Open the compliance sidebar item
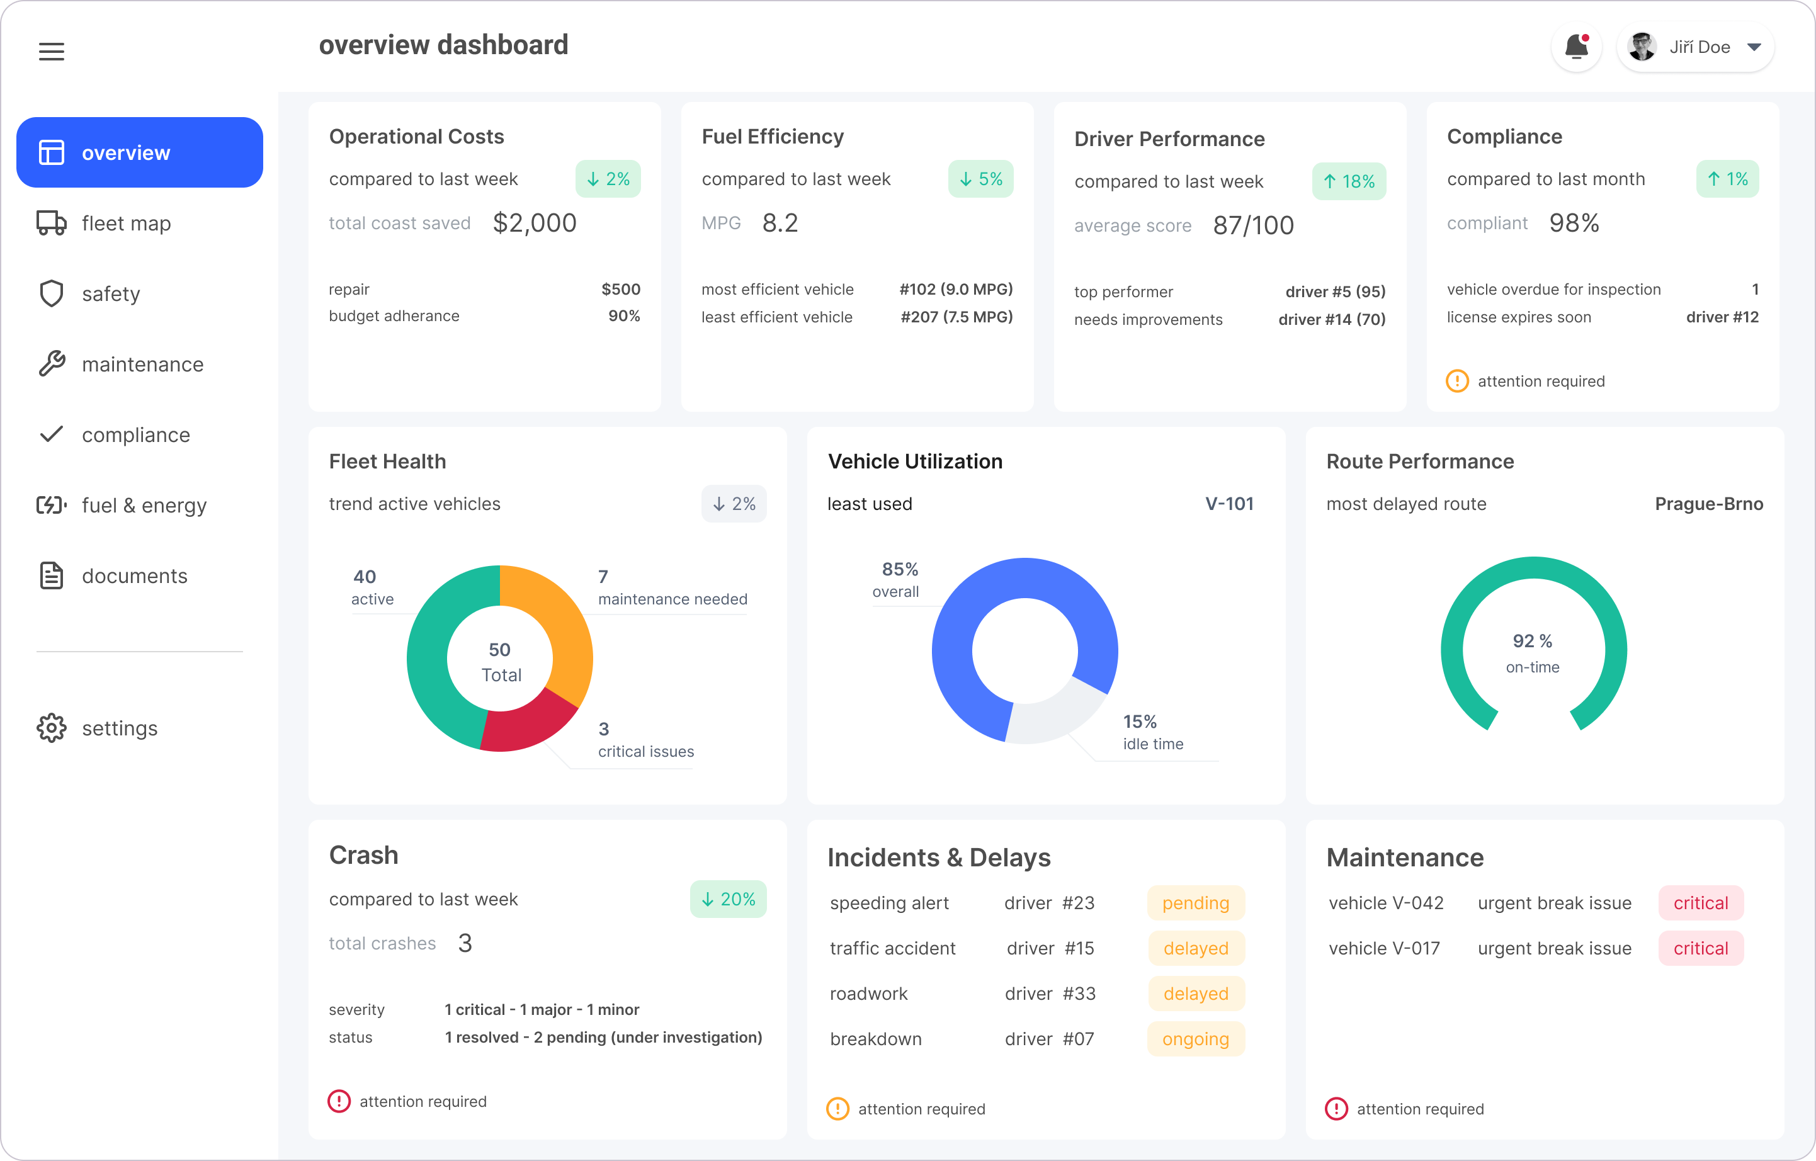 click(x=136, y=435)
